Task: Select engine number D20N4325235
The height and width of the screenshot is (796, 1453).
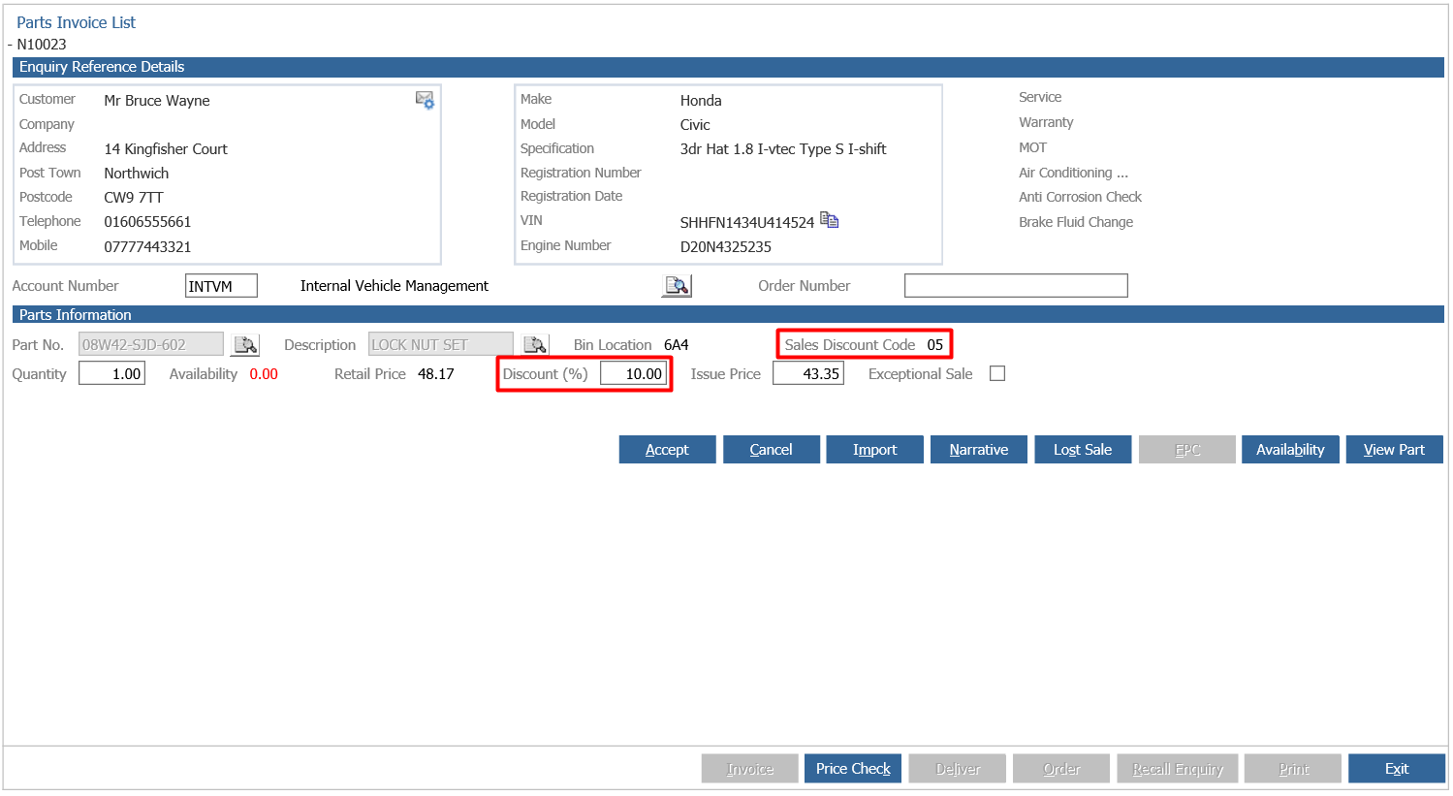Action: [x=726, y=247]
